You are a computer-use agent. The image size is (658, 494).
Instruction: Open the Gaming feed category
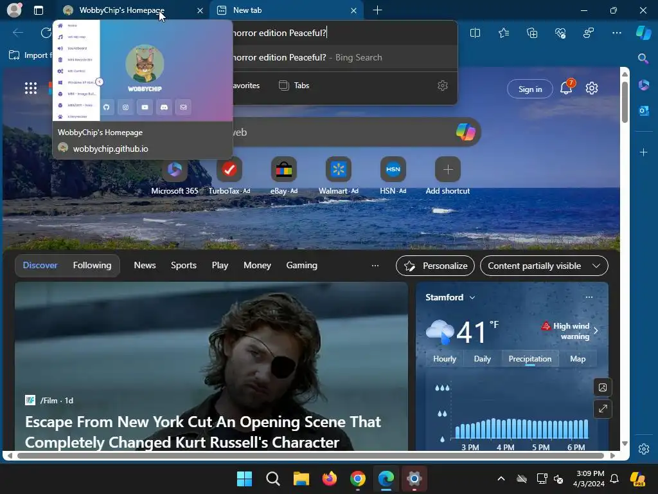[302, 266]
